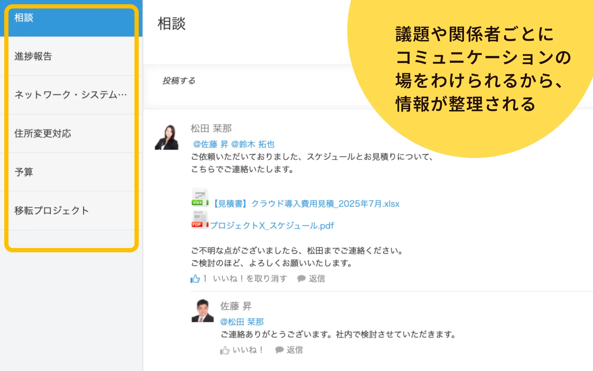Viewport: 593px width, 371px height.
Task: Open プロジェクトX_スケジュール.pdf link
Action: pos(272,226)
